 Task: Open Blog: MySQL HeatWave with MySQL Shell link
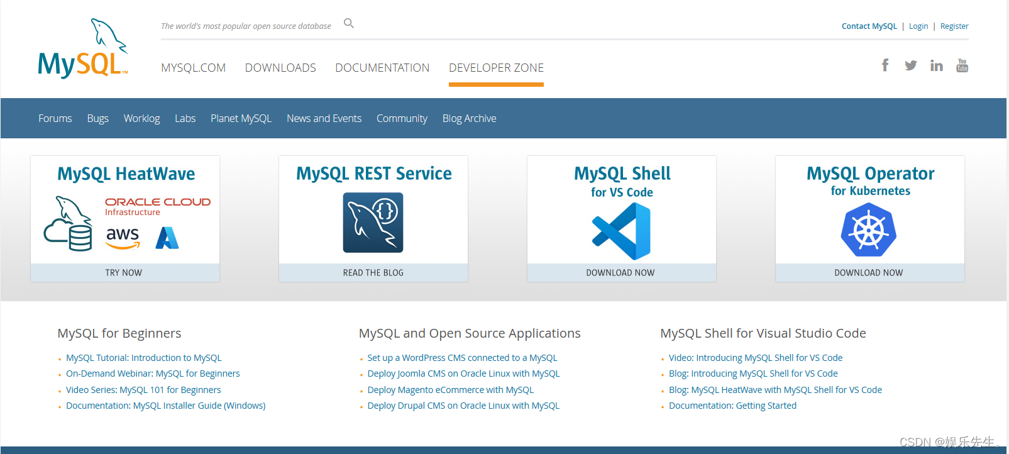click(775, 390)
